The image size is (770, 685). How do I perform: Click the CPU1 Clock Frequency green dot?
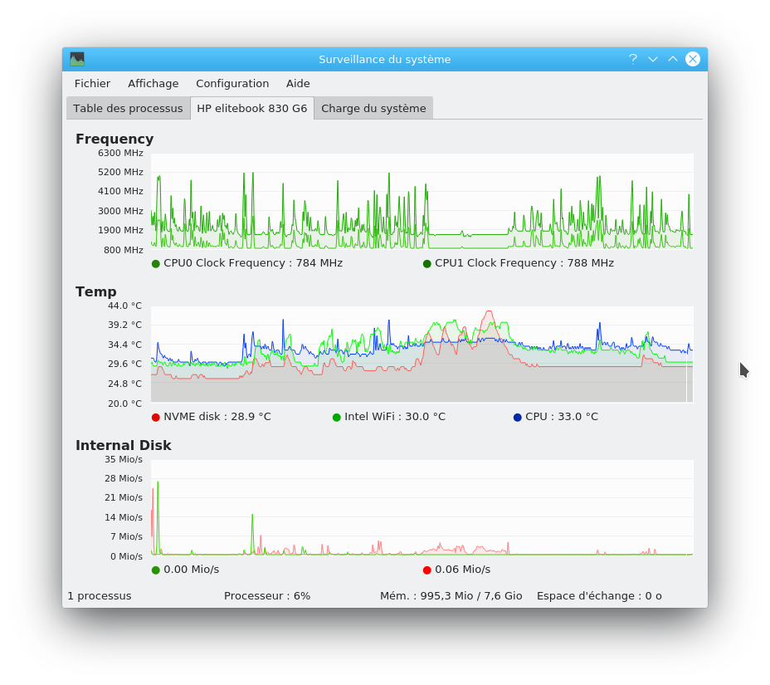coord(426,264)
